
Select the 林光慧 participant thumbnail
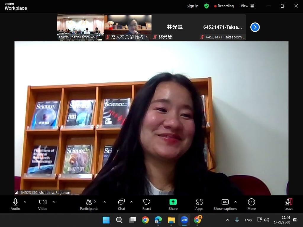[x=175, y=27]
